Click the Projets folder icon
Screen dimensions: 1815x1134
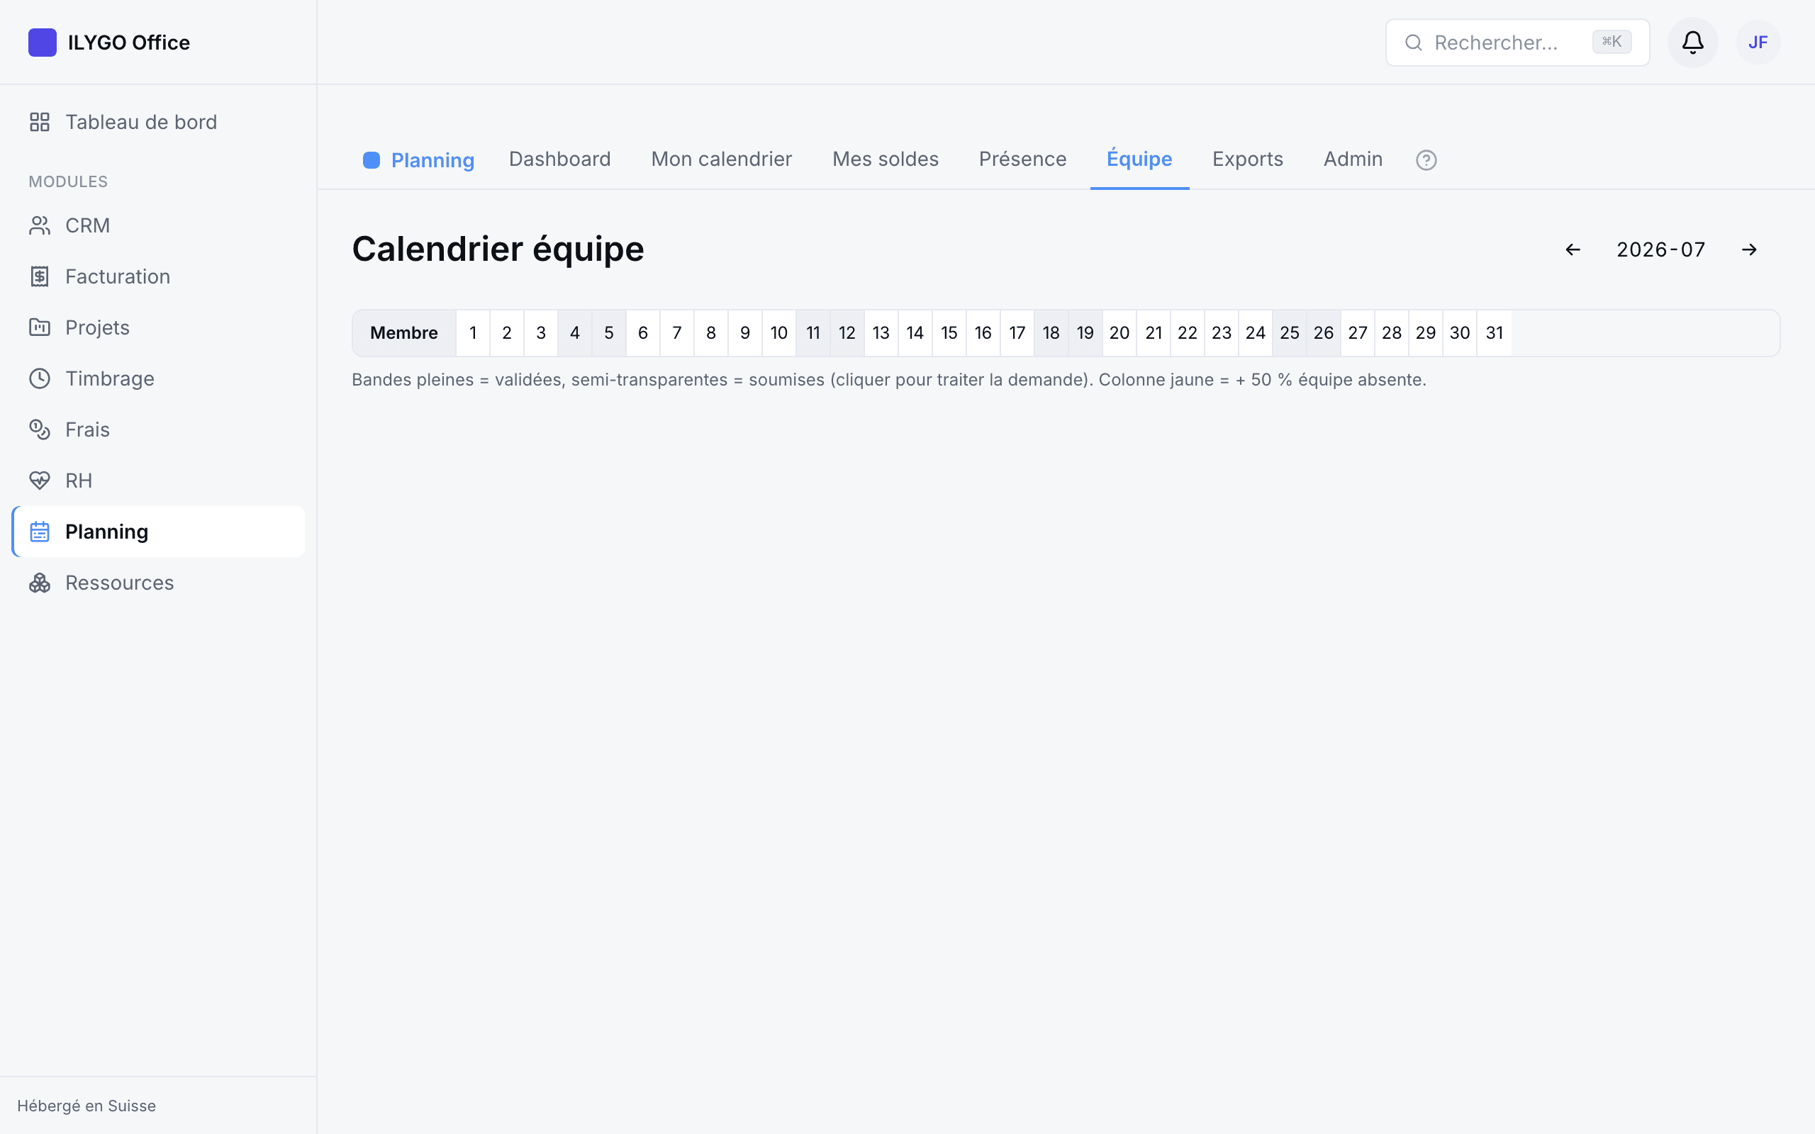(x=40, y=327)
